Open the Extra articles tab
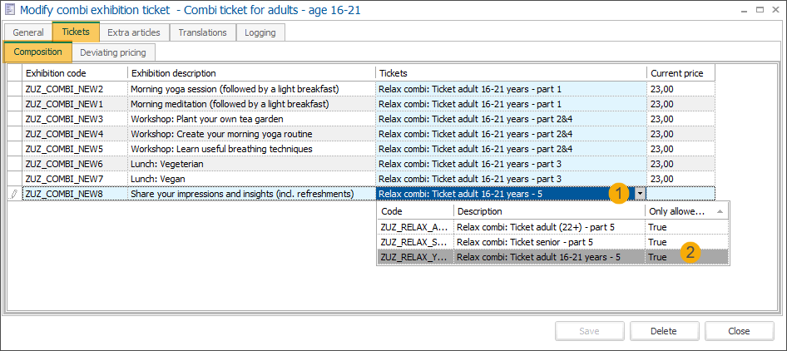This screenshot has width=787, height=351. (x=135, y=32)
